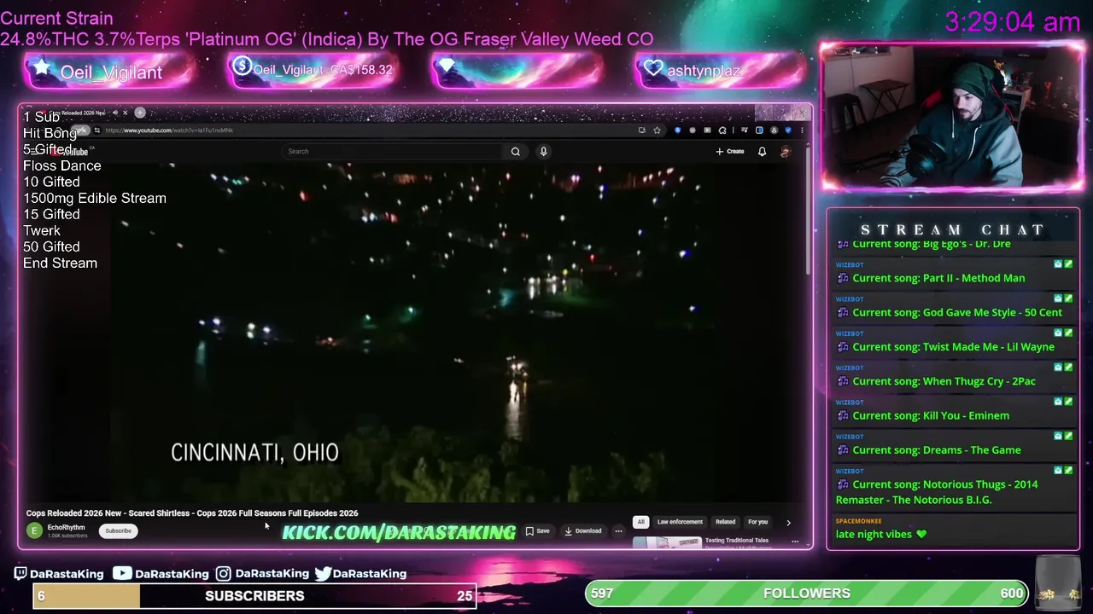Mute the browser tab speaker icon
The width and height of the screenshot is (1093, 614).
click(115, 113)
